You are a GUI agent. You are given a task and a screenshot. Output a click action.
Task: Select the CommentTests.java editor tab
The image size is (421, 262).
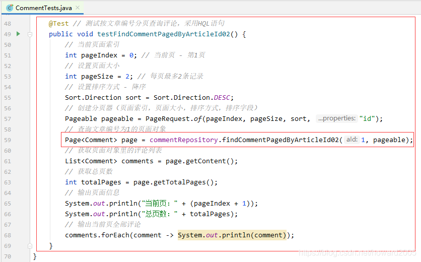(x=43, y=8)
